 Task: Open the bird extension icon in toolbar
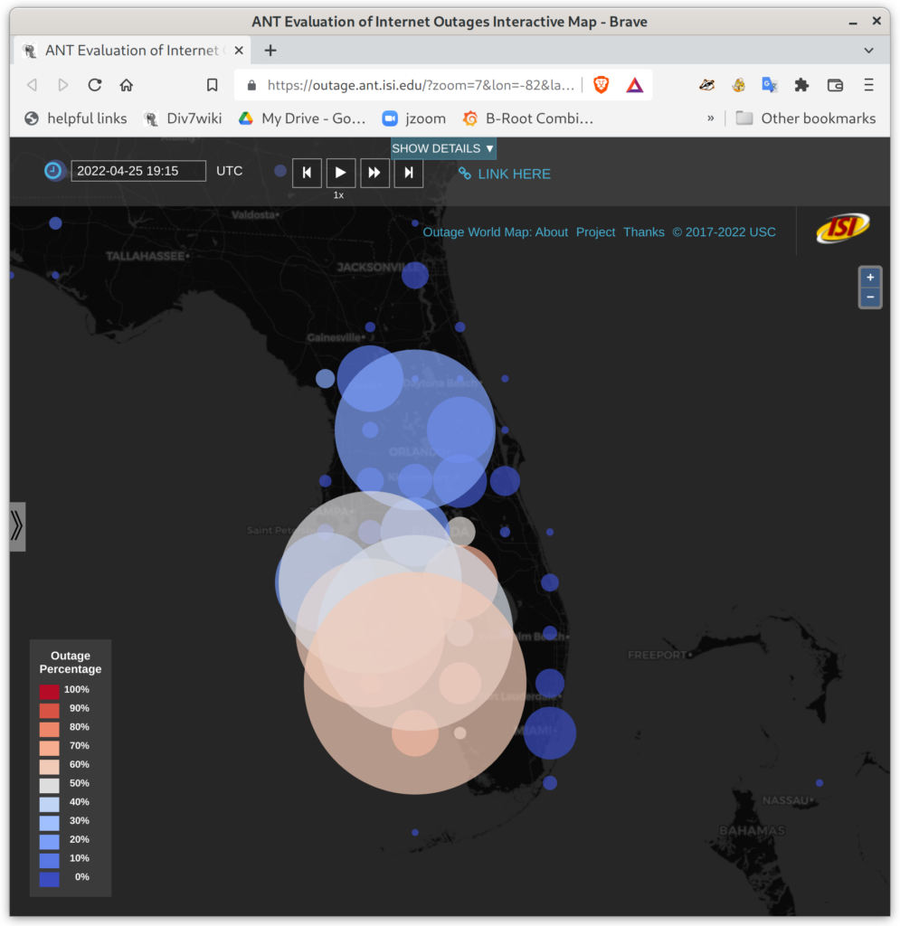[707, 85]
